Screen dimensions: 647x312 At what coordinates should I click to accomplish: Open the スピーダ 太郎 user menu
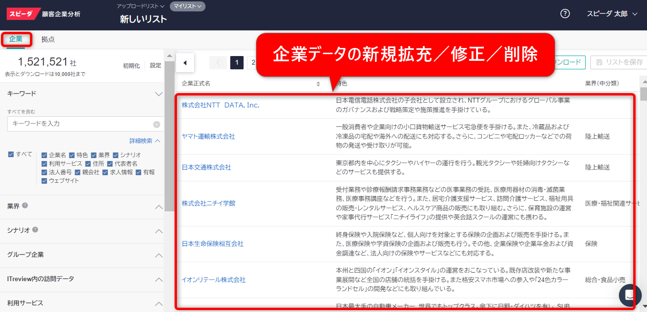point(611,14)
